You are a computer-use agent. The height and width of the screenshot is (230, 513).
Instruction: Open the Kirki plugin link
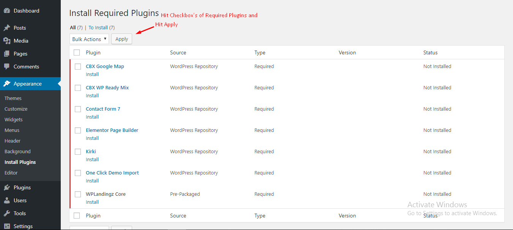pos(91,151)
